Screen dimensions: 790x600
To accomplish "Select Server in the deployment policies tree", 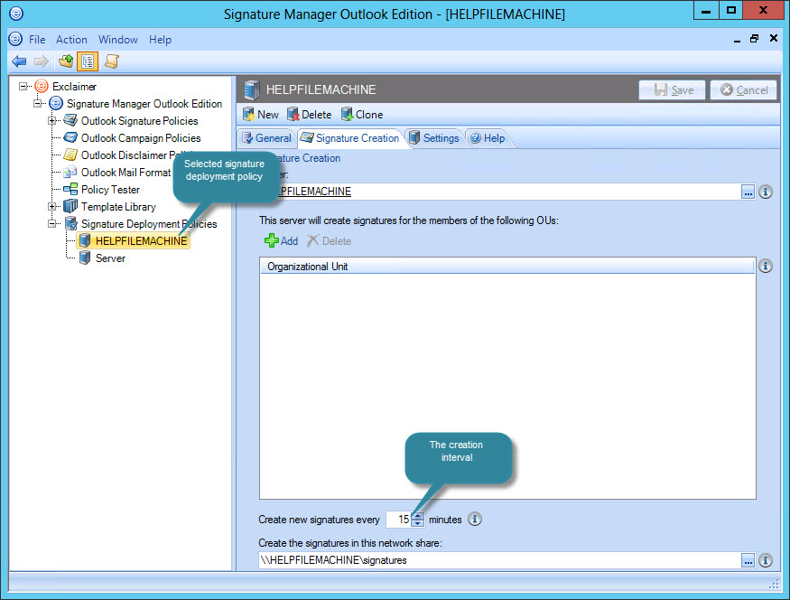I will [x=110, y=258].
